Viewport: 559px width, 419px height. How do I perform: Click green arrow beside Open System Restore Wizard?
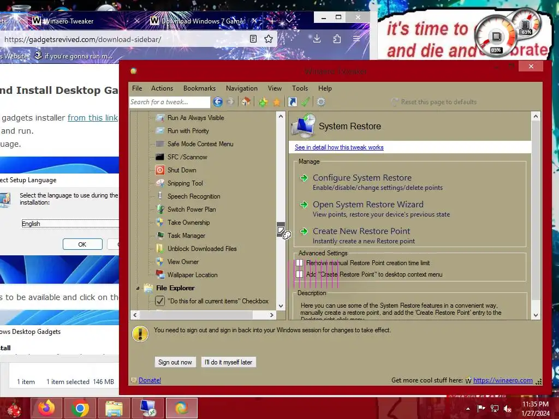(x=304, y=205)
